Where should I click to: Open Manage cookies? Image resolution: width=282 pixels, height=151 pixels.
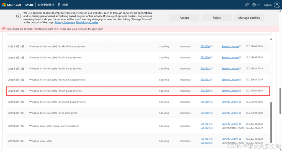(x=249, y=17)
